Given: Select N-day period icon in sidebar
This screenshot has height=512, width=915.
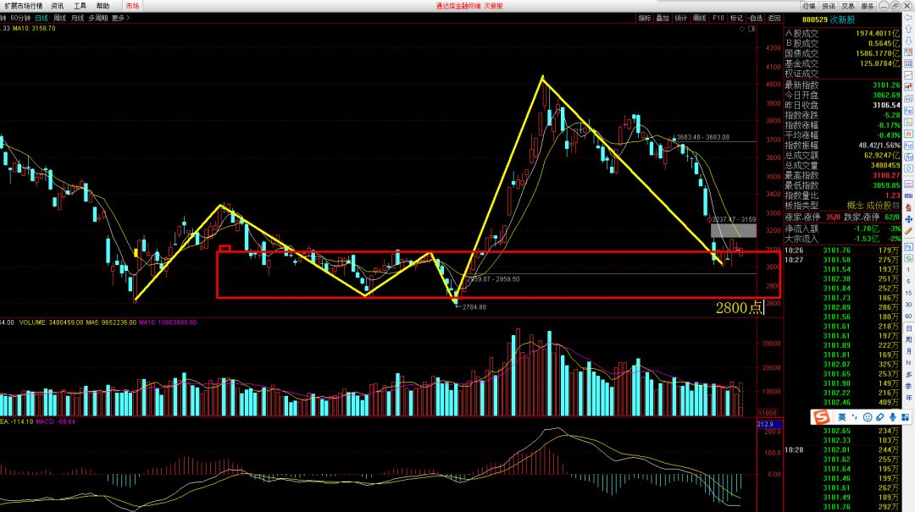Looking at the screenshot, I should click(x=908, y=363).
